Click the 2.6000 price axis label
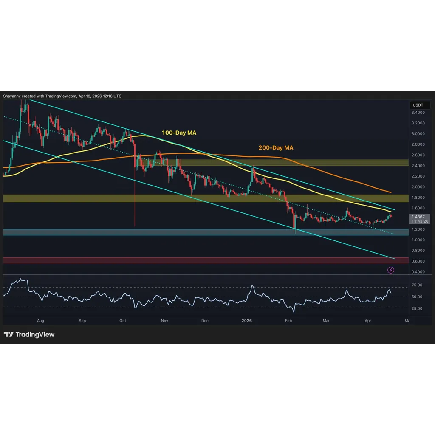 [418, 155]
